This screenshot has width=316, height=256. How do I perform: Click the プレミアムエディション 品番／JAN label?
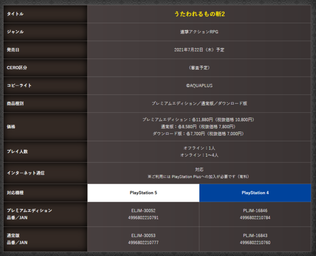click(x=29, y=214)
